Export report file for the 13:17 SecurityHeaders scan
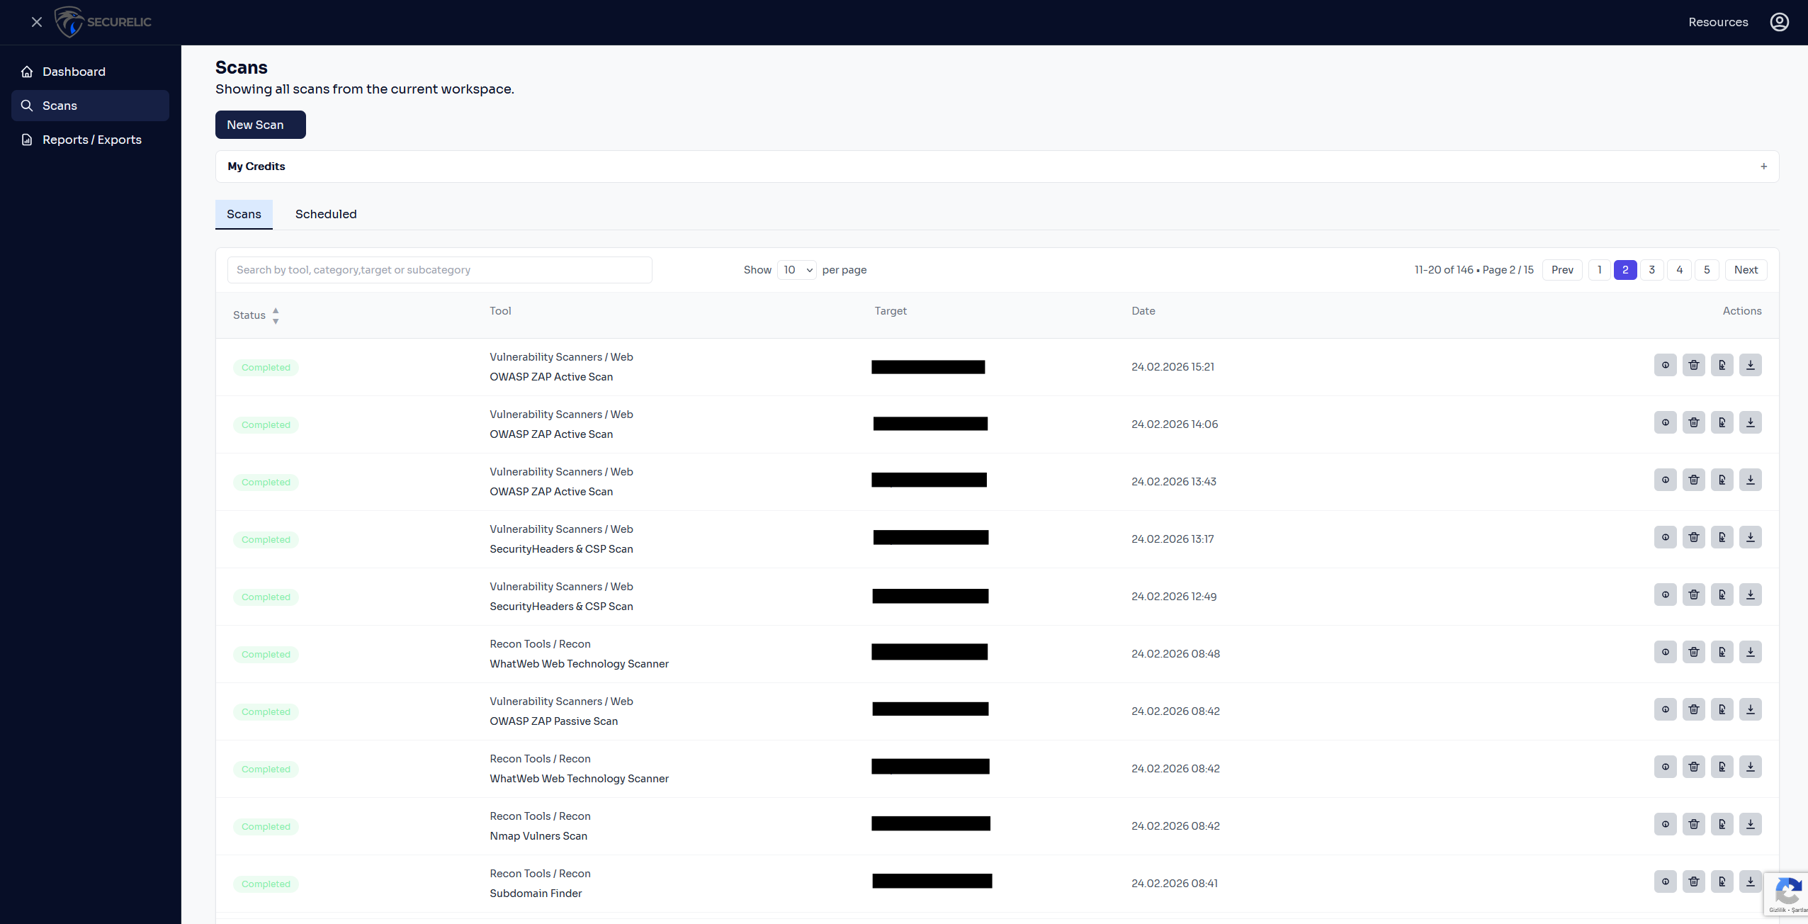This screenshot has width=1808, height=924. (x=1722, y=538)
